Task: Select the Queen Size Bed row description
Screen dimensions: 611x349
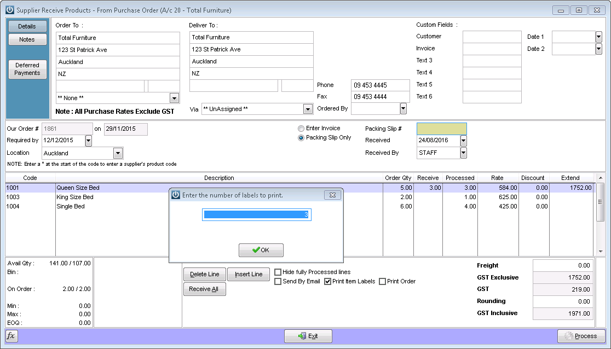Action: [78, 188]
